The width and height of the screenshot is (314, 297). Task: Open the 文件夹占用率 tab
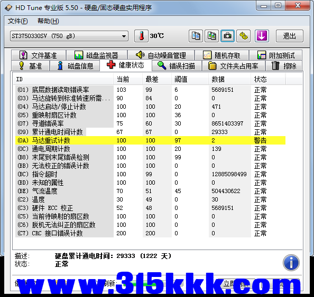(x=234, y=66)
